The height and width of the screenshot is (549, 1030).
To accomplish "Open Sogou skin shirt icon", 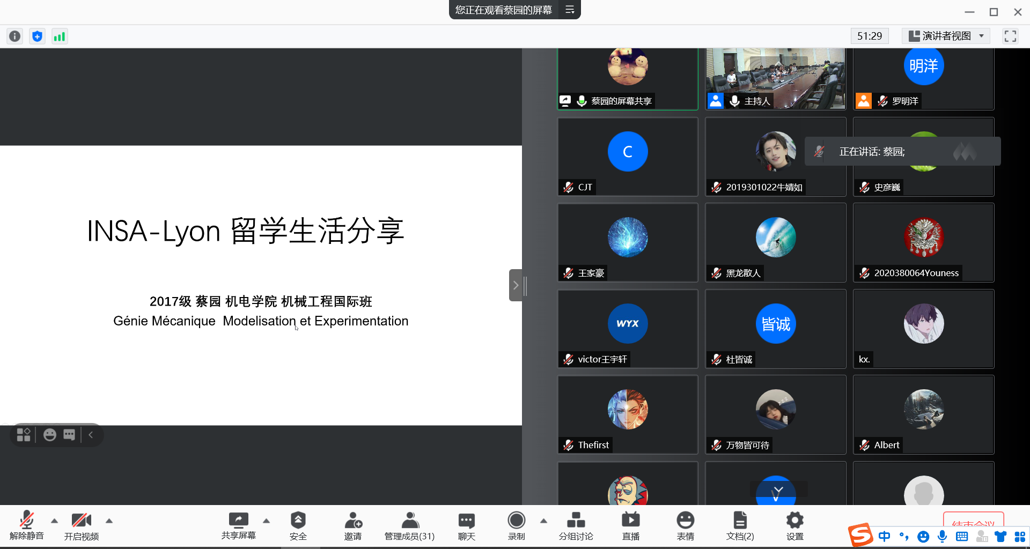I will click(x=1000, y=536).
